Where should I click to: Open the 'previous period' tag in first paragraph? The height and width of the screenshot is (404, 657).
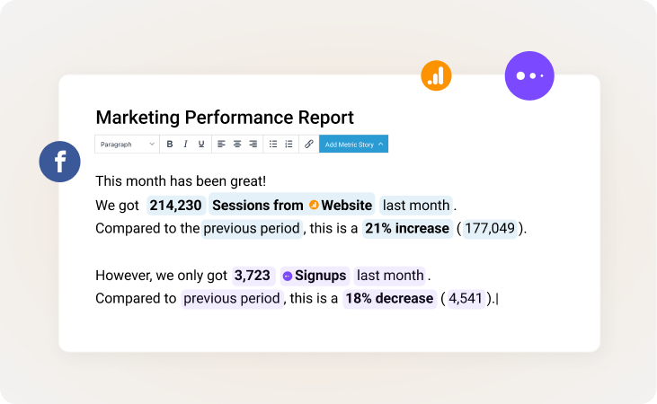[252, 228]
